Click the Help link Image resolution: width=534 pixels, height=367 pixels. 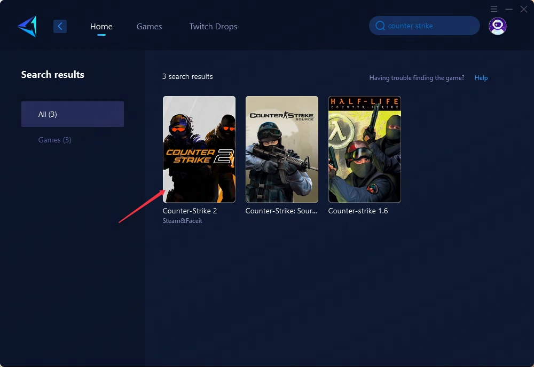click(x=481, y=78)
